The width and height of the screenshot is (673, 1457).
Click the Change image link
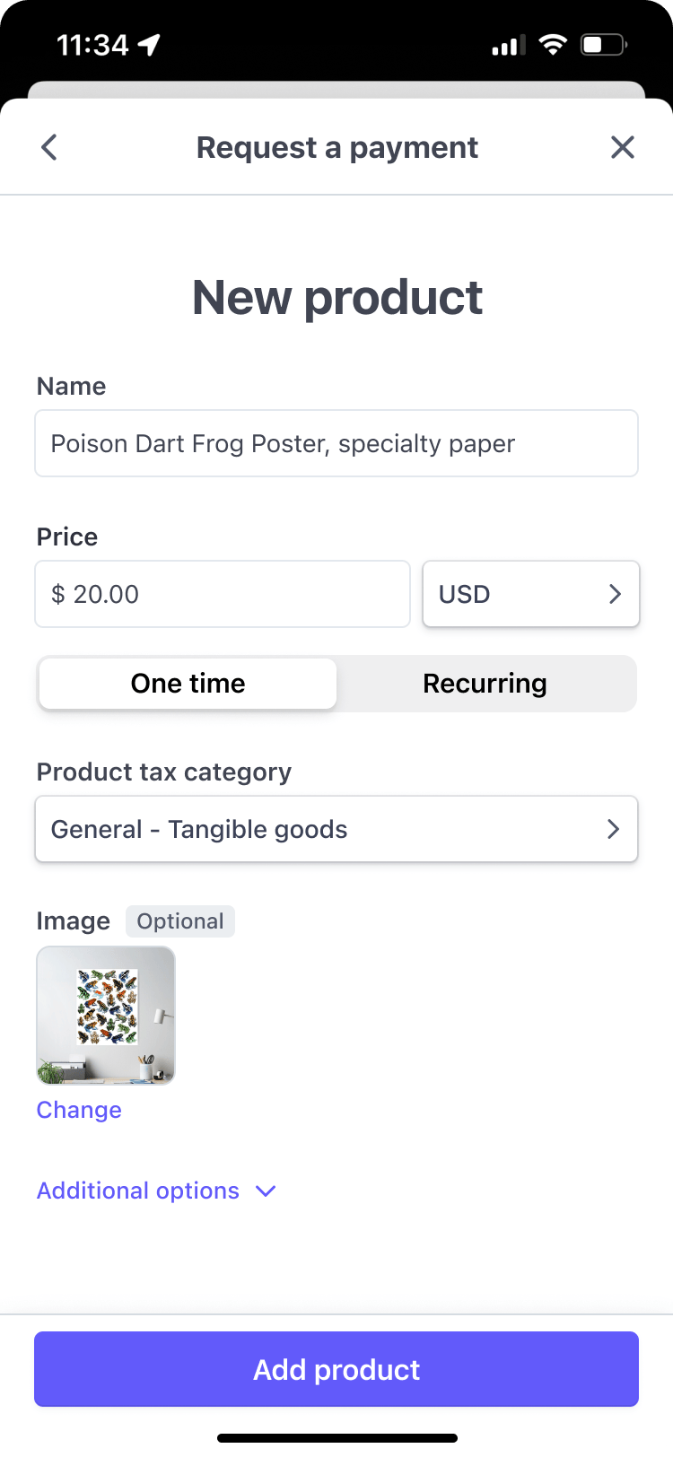click(79, 1110)
